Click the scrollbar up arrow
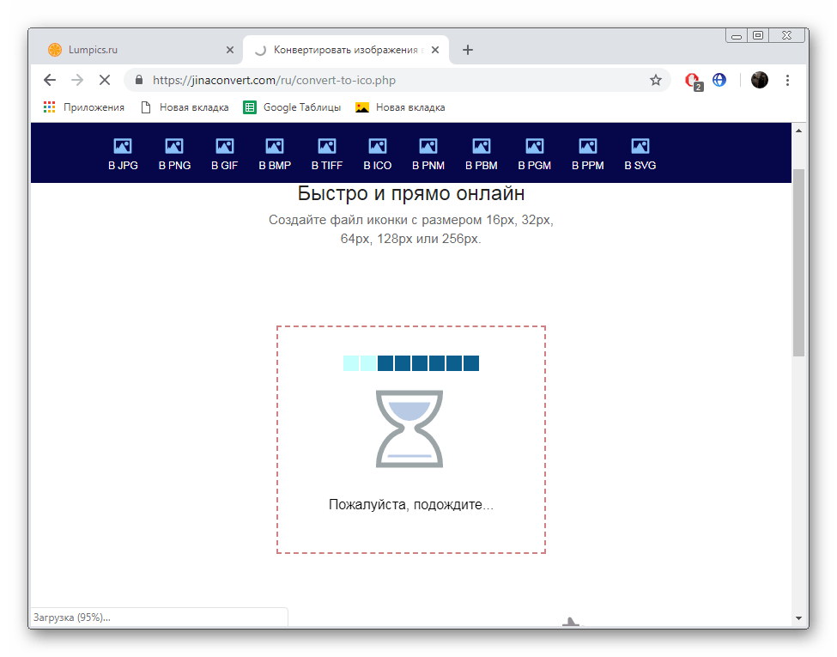Image resolution: width=837 pixels, height=657 pixels. 798,131
